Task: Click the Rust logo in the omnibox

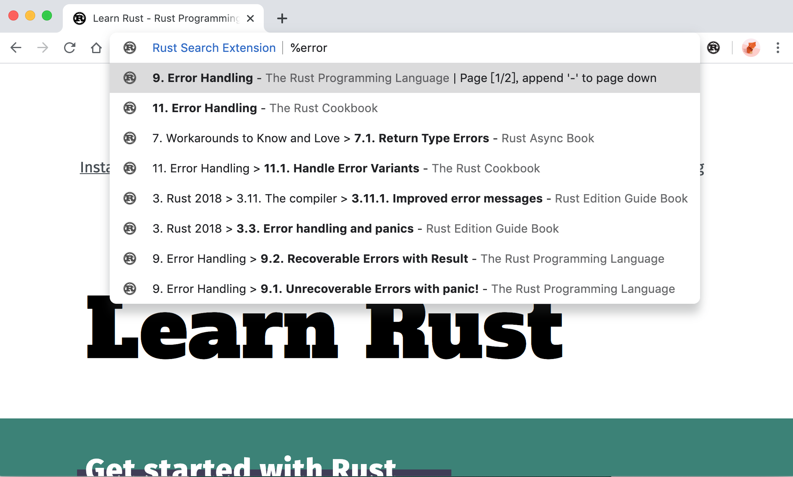Action: [130, 48]
